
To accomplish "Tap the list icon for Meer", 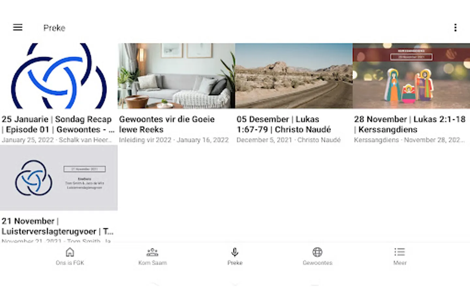I will 400,252.
